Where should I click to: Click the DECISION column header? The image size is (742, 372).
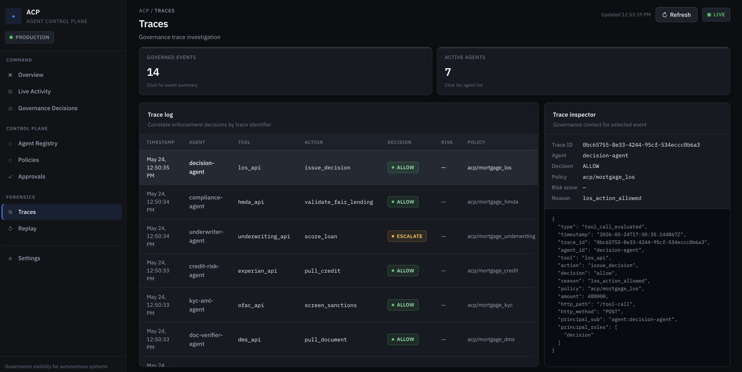coord(399,142)
